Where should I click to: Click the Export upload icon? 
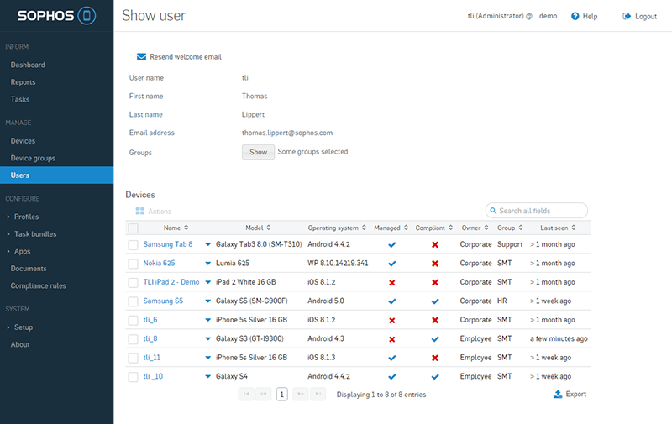point(558,394)
